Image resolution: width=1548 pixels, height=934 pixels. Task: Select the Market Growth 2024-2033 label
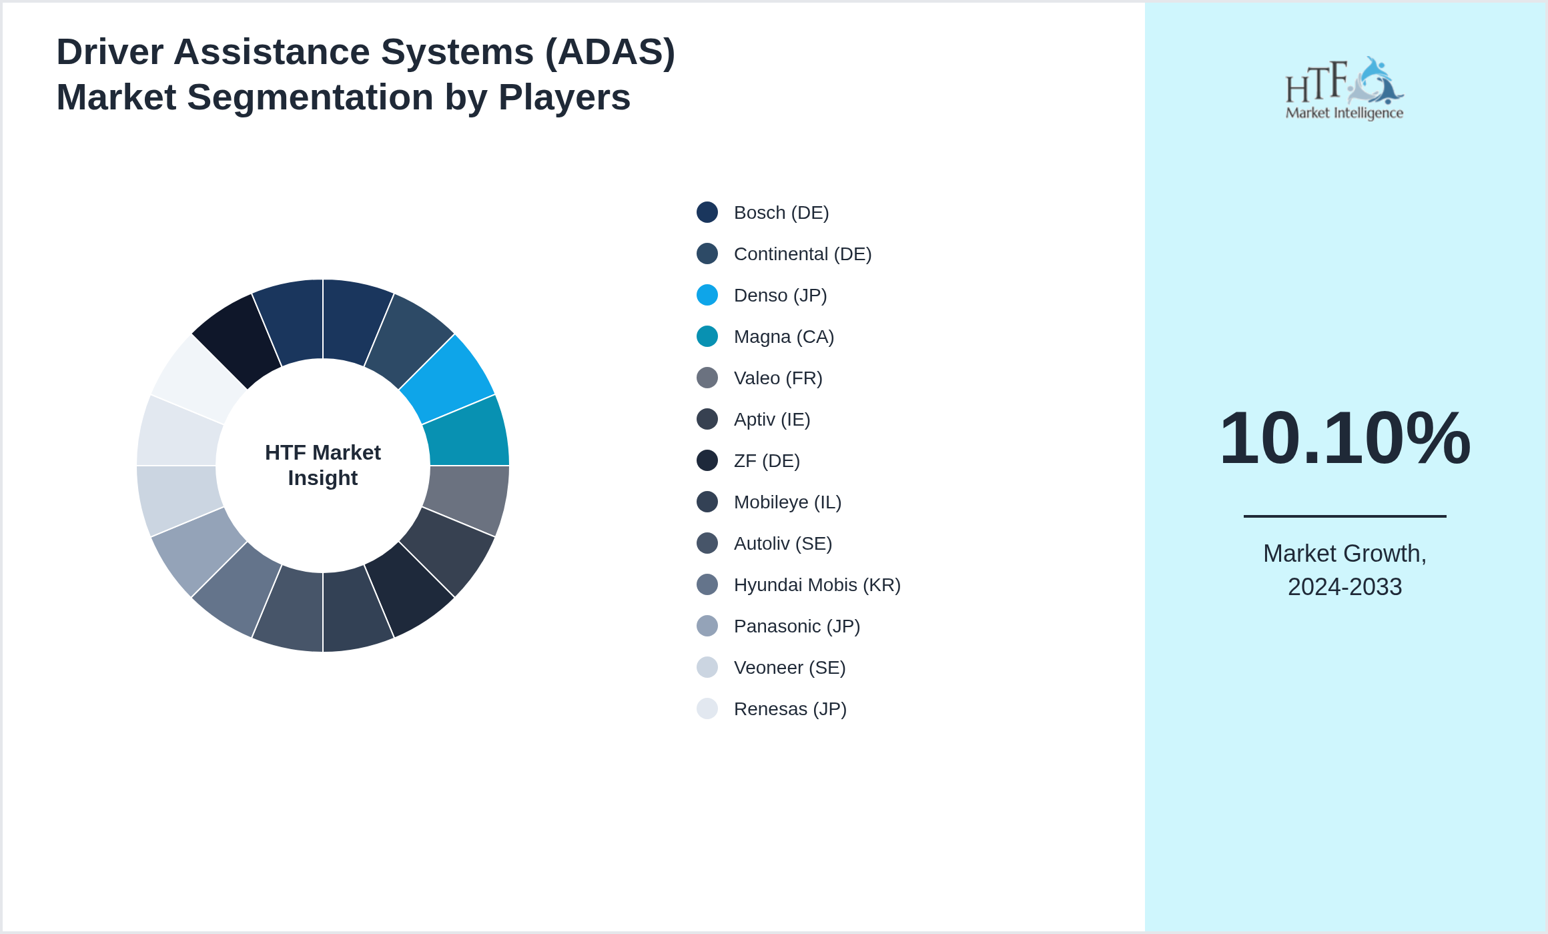(1345, 570)
